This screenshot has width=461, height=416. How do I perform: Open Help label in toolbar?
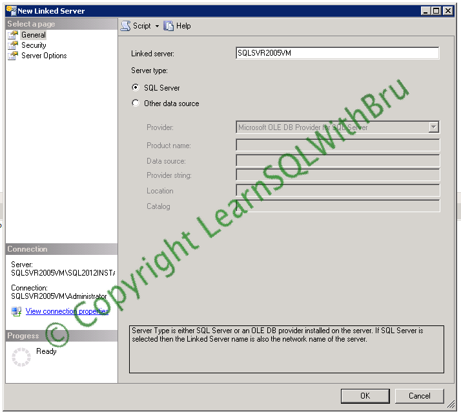[x=183, y=26]
